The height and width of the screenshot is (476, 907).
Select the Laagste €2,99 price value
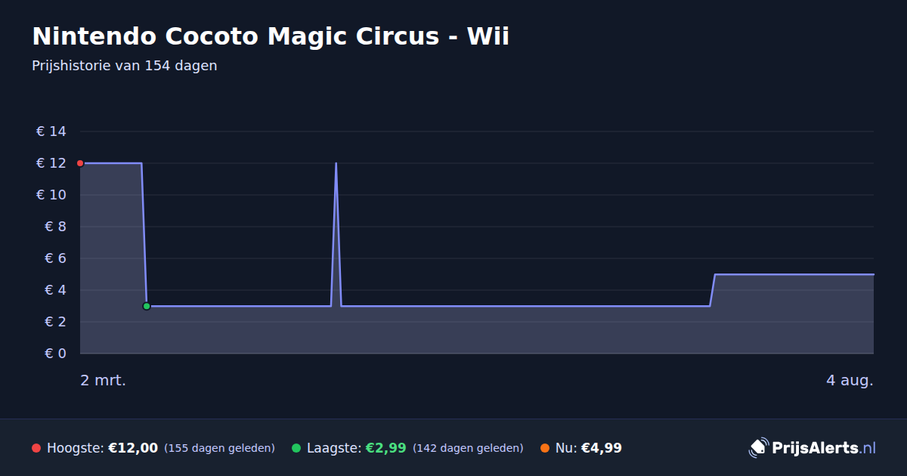pyautogui.click(x=385, y=448)
